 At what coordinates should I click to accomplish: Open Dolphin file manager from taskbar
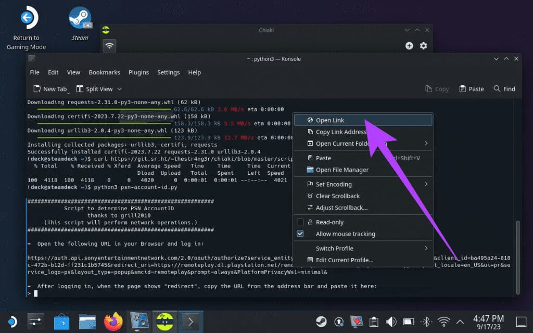pos(87,322)
